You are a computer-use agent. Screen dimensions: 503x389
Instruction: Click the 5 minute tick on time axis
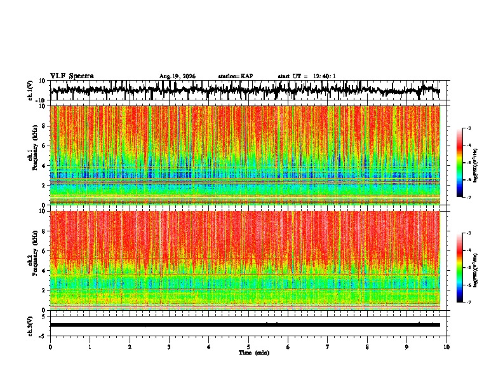[x=248, y=347]
